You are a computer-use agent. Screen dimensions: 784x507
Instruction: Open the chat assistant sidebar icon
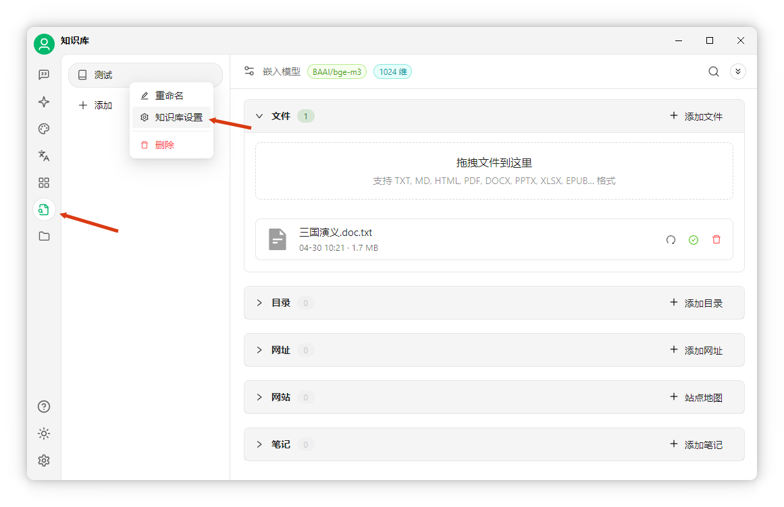click(44, 75)
